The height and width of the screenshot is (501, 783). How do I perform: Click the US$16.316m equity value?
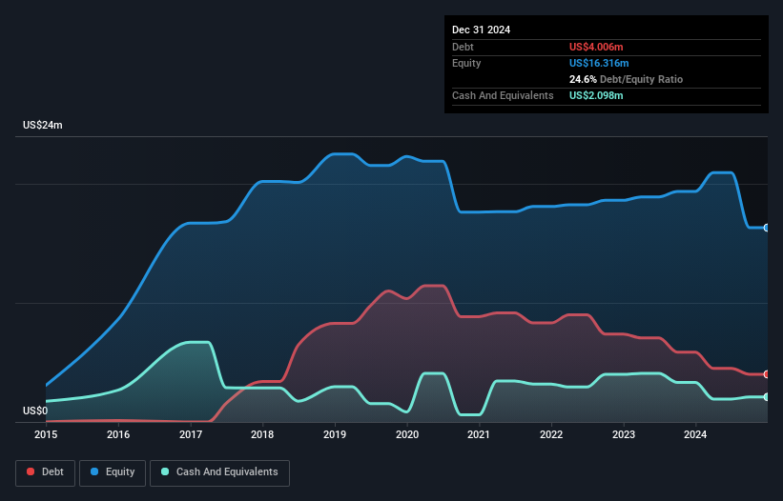coord(599,63)
